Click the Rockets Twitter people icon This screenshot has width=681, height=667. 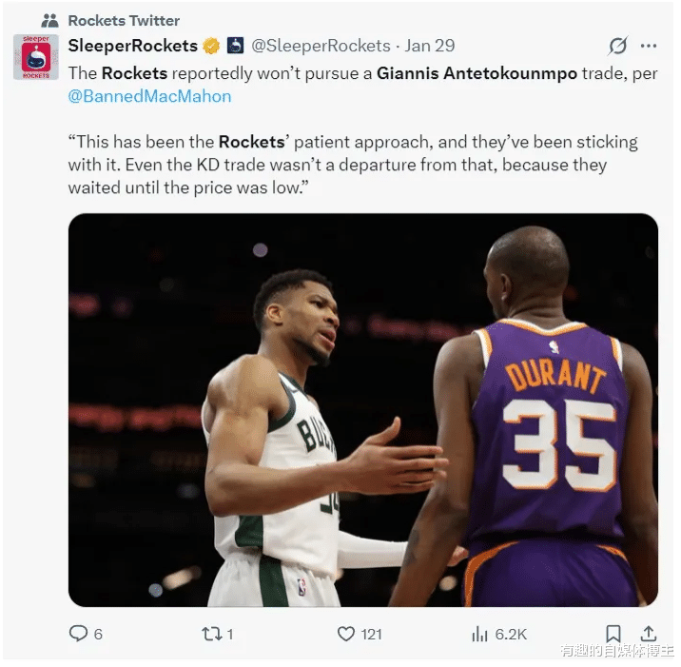click(50, 20)
